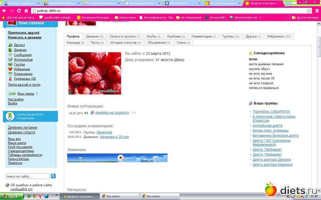Screen dimensions: 321x200
Task: Click the site search input field
Action: (x=27, y=176)
